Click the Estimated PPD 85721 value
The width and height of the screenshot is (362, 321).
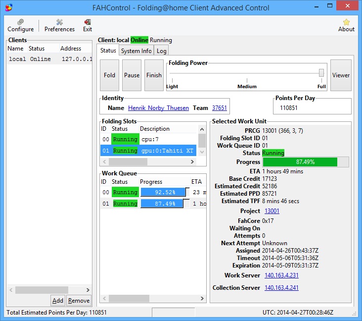(x=269, y=194)
